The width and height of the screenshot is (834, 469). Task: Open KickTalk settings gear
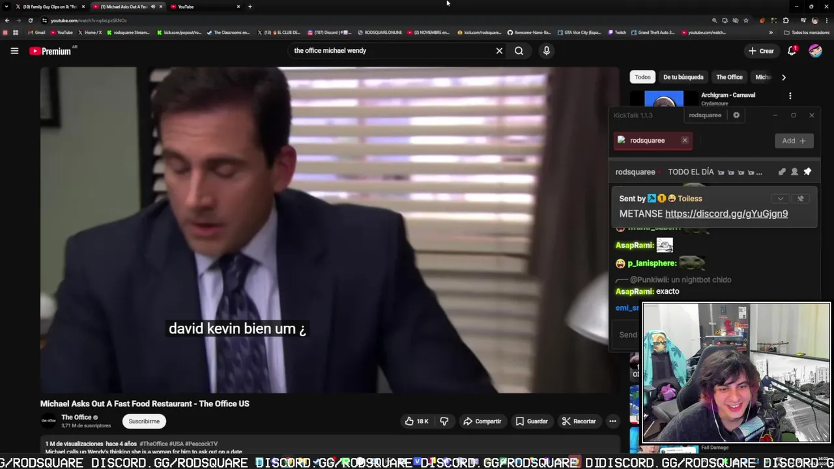tap(736, 115)
